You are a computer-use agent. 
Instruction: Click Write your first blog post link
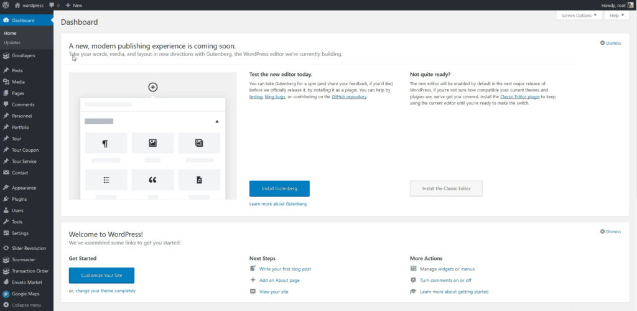[285, 269]
